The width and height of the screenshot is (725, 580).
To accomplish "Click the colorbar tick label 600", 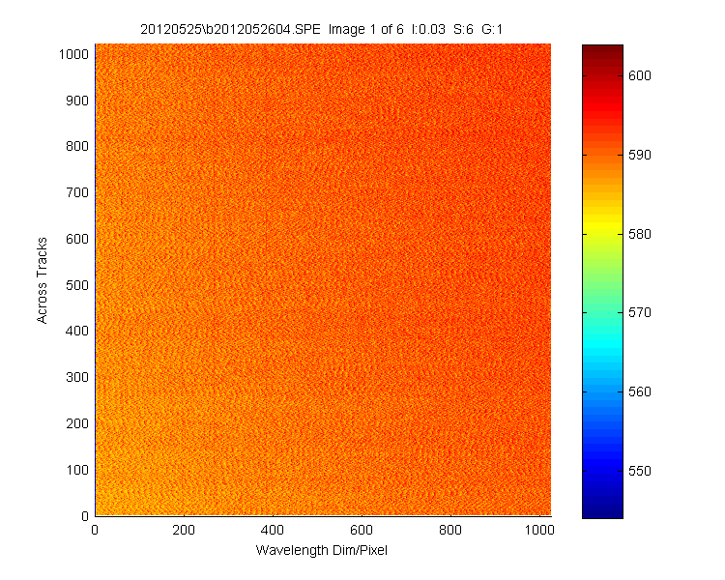I will (x=640, y=75).
